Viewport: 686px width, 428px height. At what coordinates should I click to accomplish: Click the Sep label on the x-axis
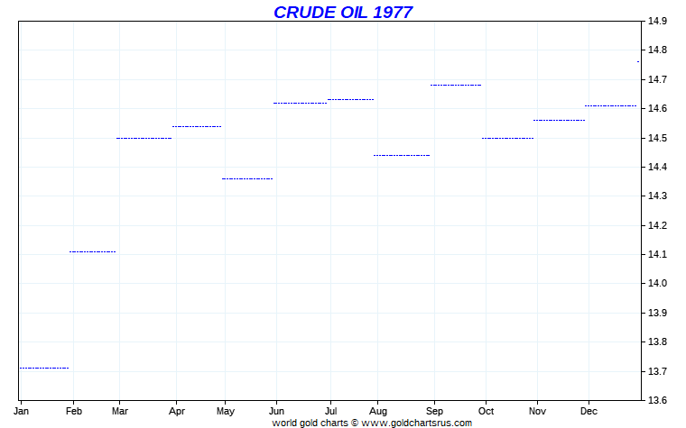pyautogui.click(x=434, y=412)
